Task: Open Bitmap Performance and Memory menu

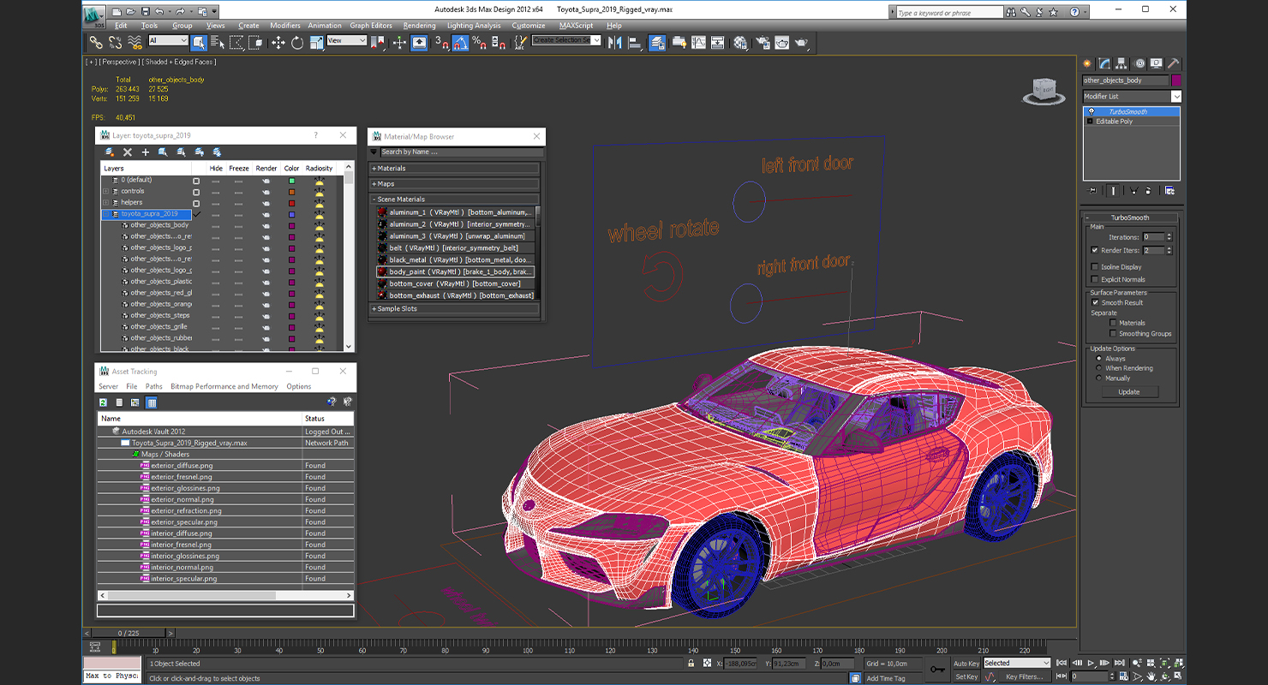Action: click(x=224, y=387)
